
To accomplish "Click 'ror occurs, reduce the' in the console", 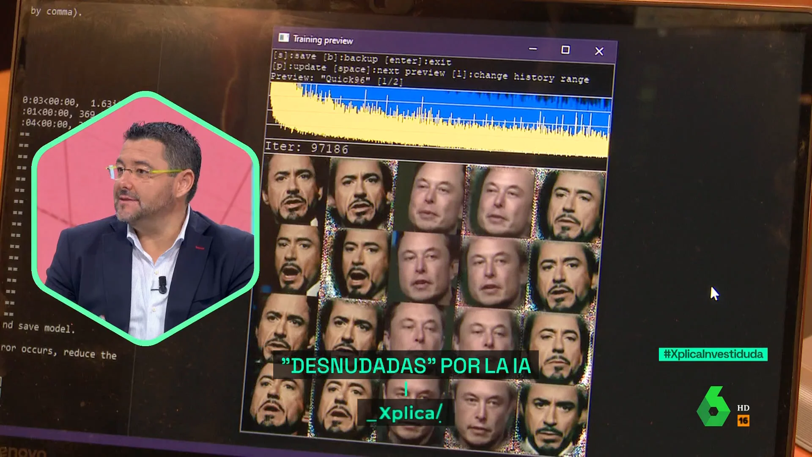I will pos(59,352).
